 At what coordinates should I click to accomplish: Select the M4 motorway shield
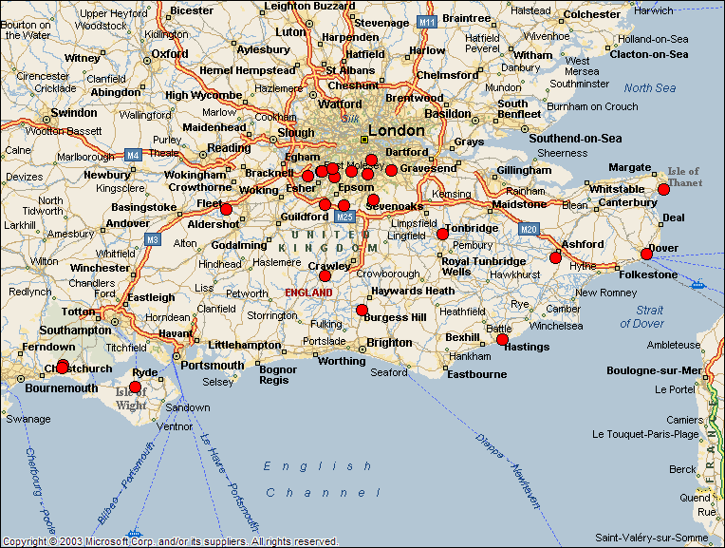tap(132, 154)
